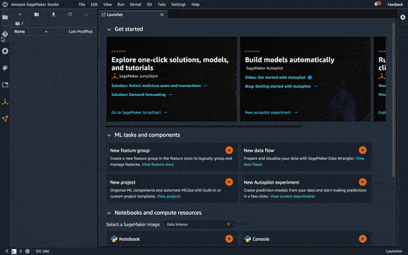Open Video: Get started with Autopilot

[278, 78]
